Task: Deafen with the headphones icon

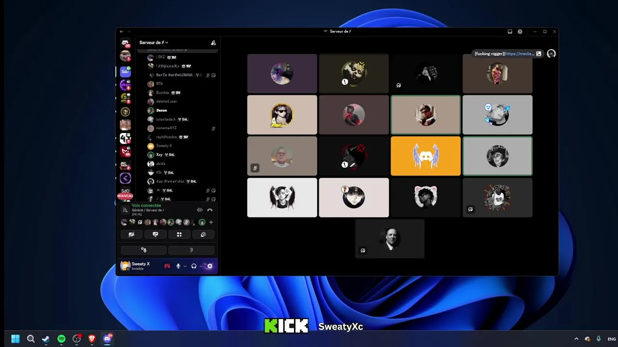Action: (x=194, y=266)
